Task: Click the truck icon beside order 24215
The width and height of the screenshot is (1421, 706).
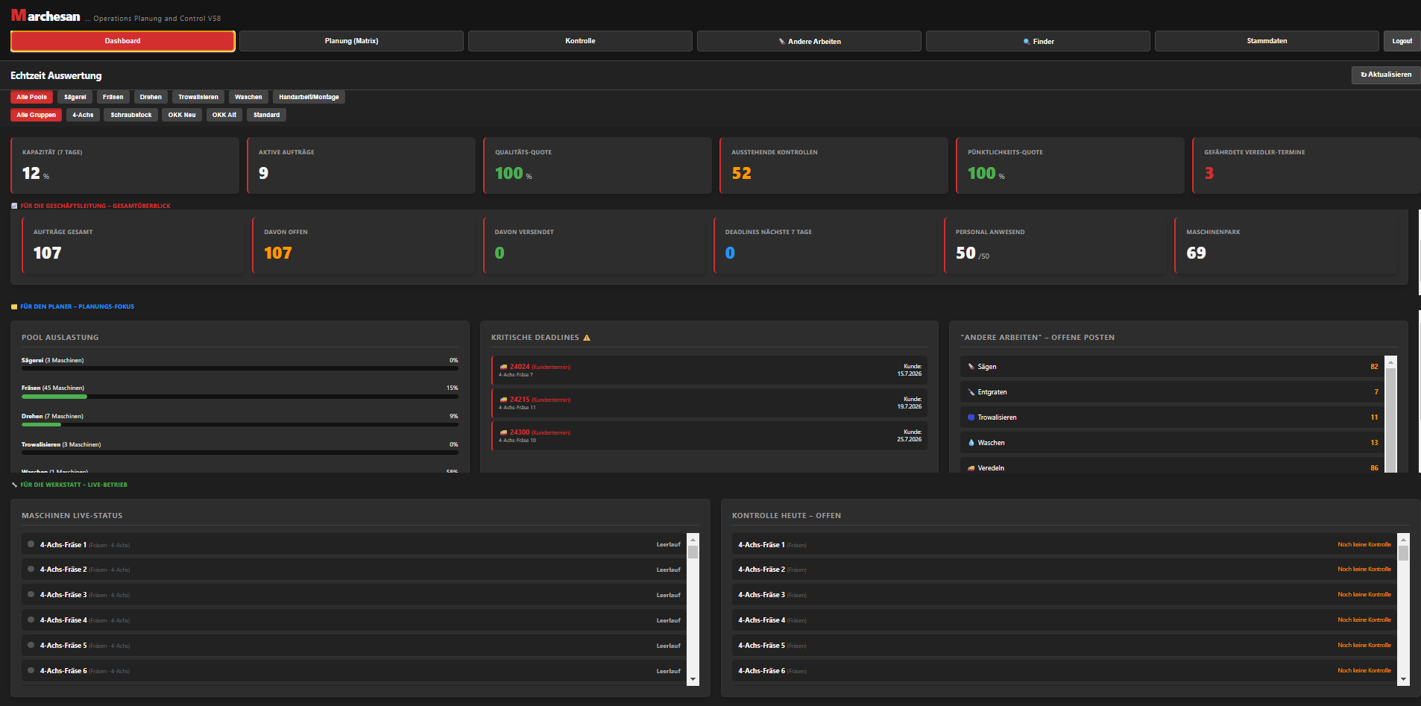Action: click(x=503, y=400)
